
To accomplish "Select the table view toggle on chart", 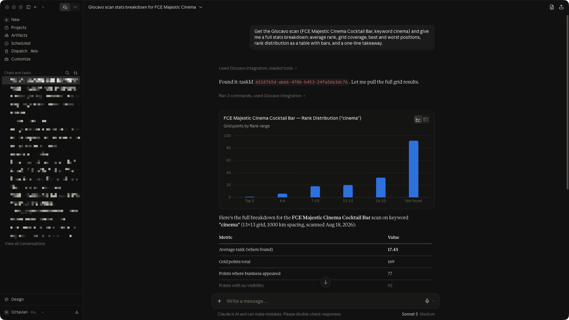I will coord(426,119).
